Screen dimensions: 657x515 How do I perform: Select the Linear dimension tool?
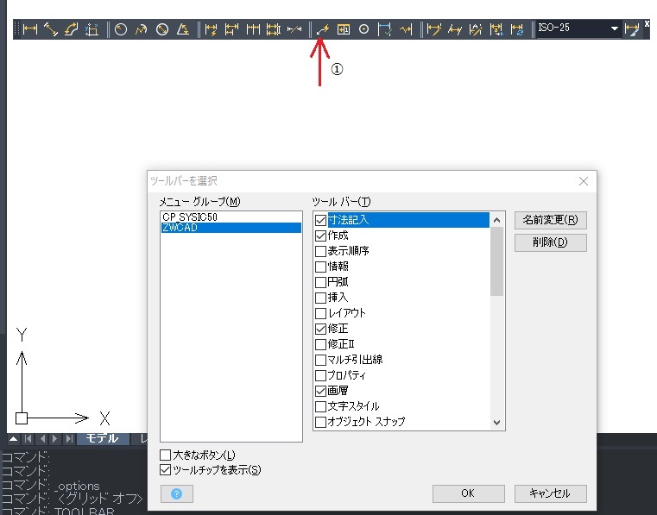(30, 29)
